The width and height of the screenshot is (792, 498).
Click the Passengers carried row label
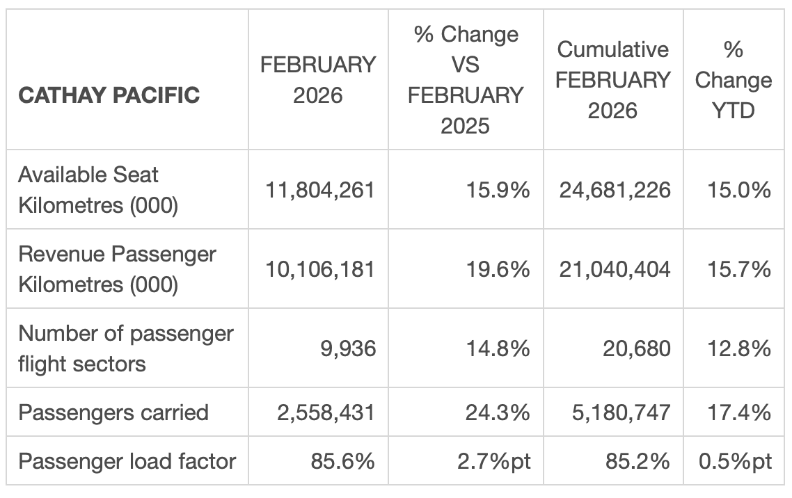click(x=113, y=412)
